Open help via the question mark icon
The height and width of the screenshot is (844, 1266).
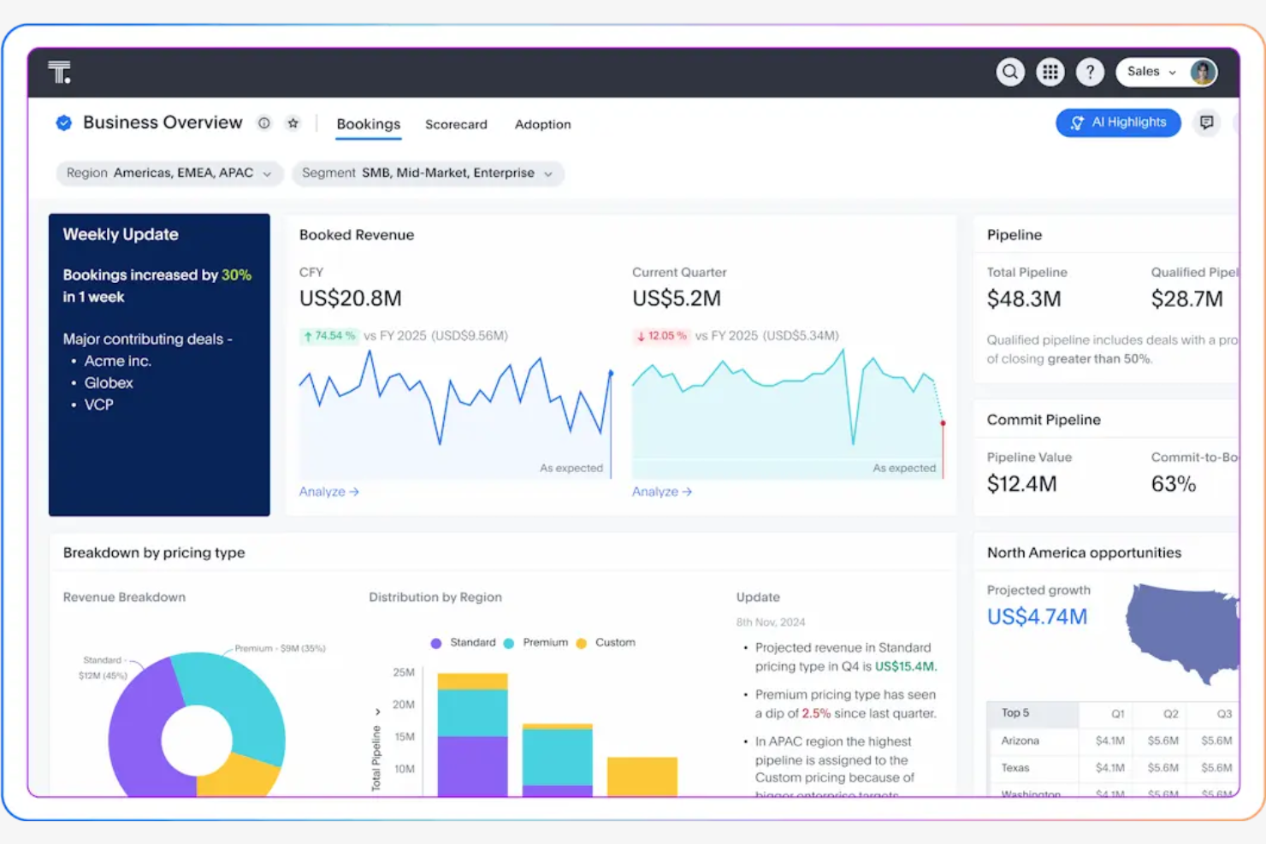1090,72
